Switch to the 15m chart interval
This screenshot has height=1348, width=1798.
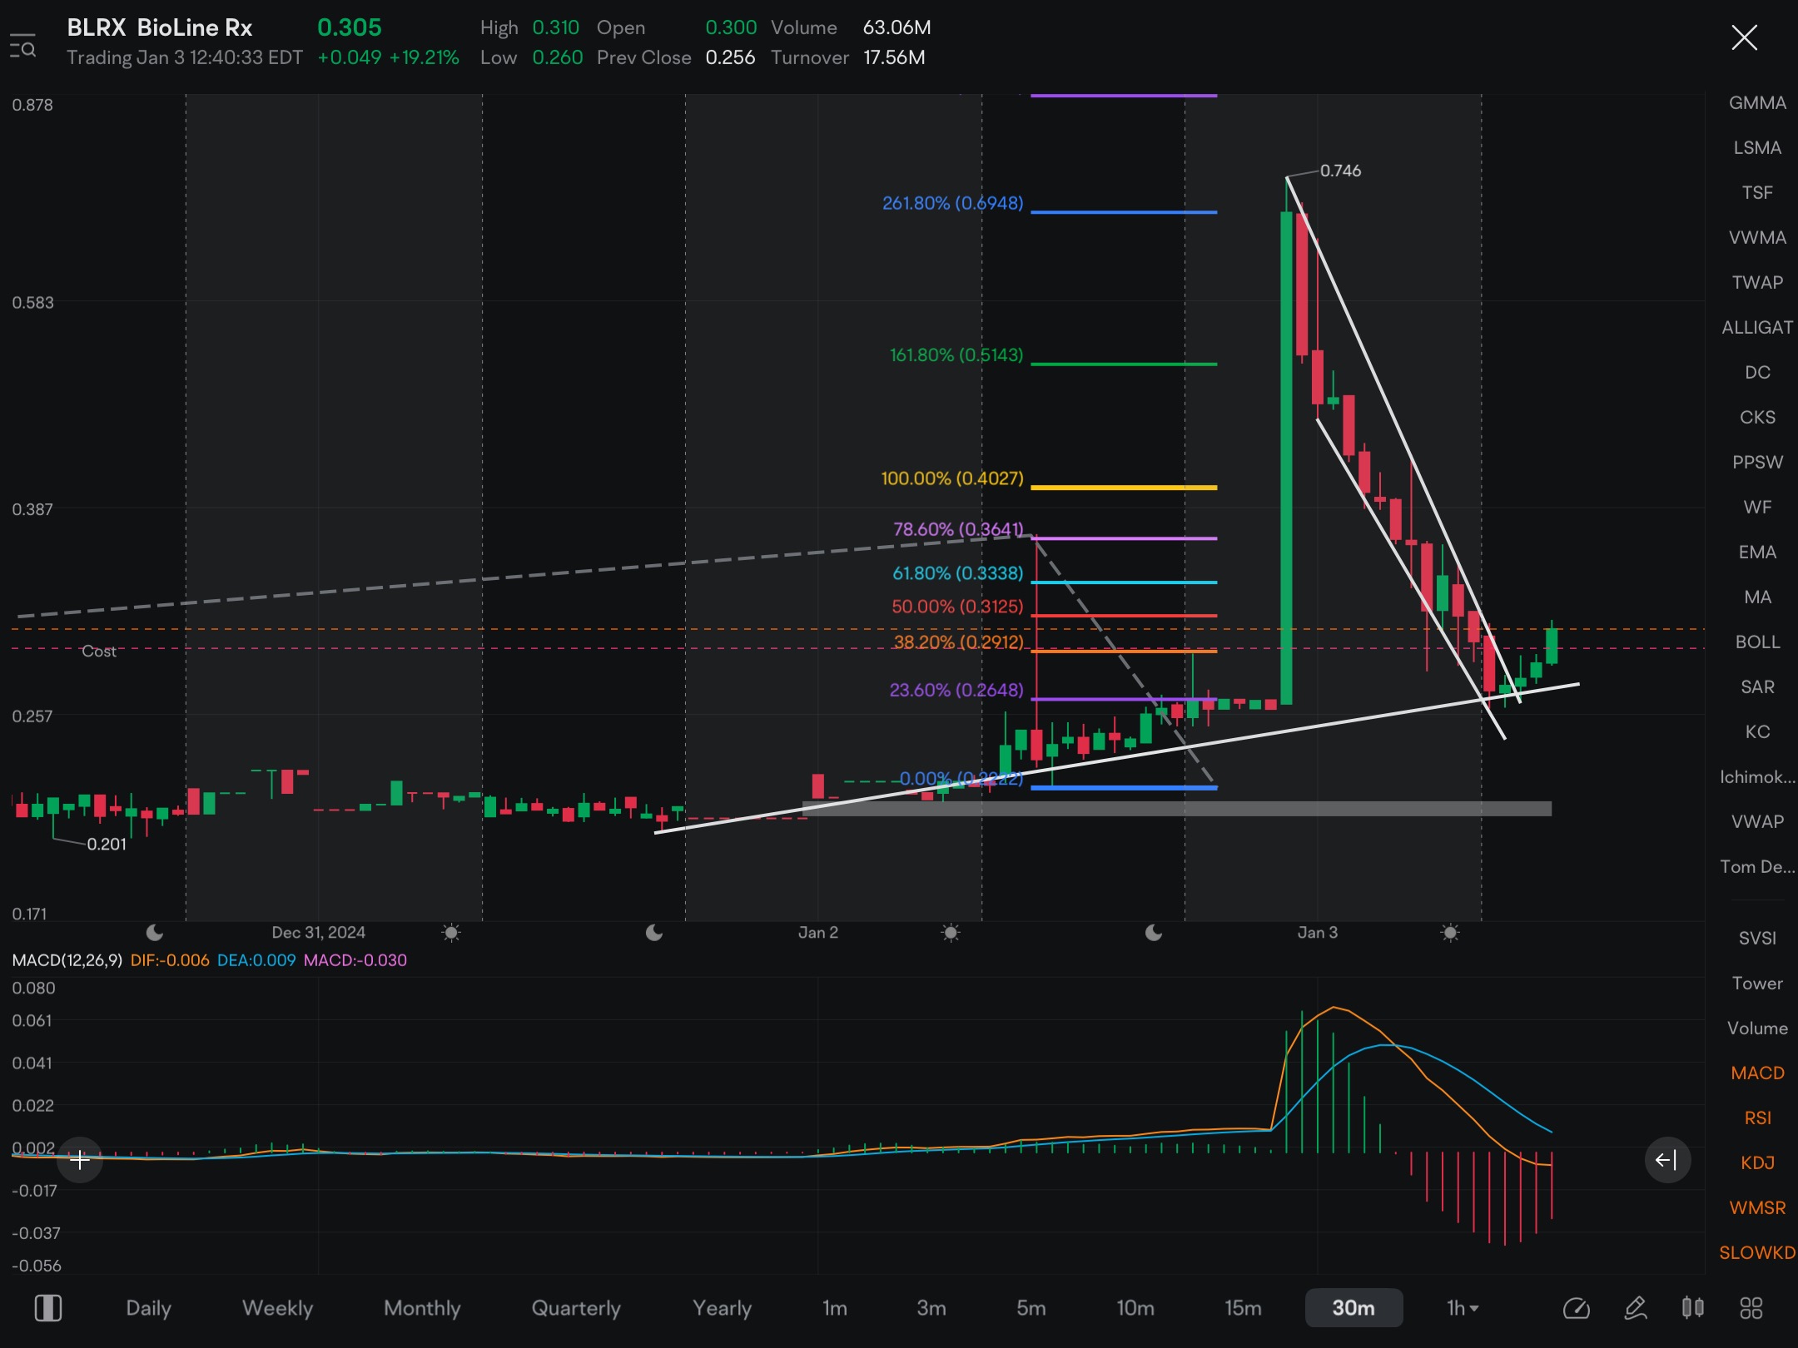point(1243,1308)
